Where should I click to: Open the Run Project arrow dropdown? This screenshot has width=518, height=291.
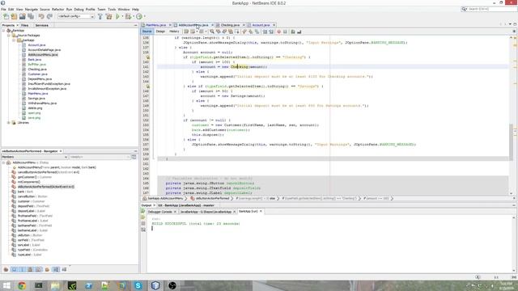[122, 16]
